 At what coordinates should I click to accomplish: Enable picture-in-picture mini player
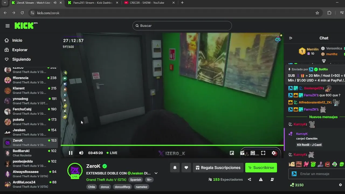click(x=232, y=153)
